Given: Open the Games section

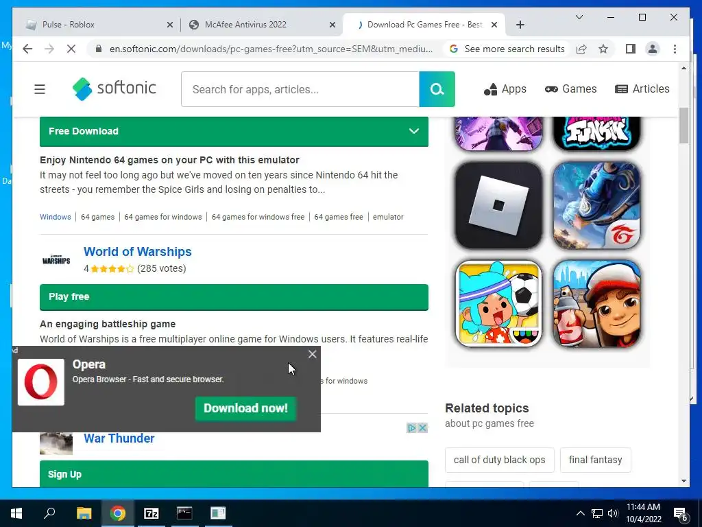Looking at the screenshot, I should point(570,89).
